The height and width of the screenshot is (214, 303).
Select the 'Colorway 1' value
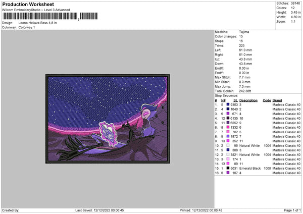pos(27,27)
